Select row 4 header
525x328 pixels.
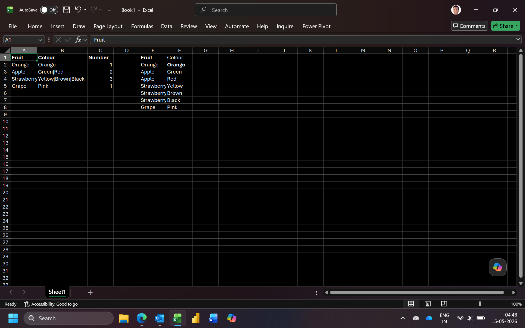tap(5, 79)
